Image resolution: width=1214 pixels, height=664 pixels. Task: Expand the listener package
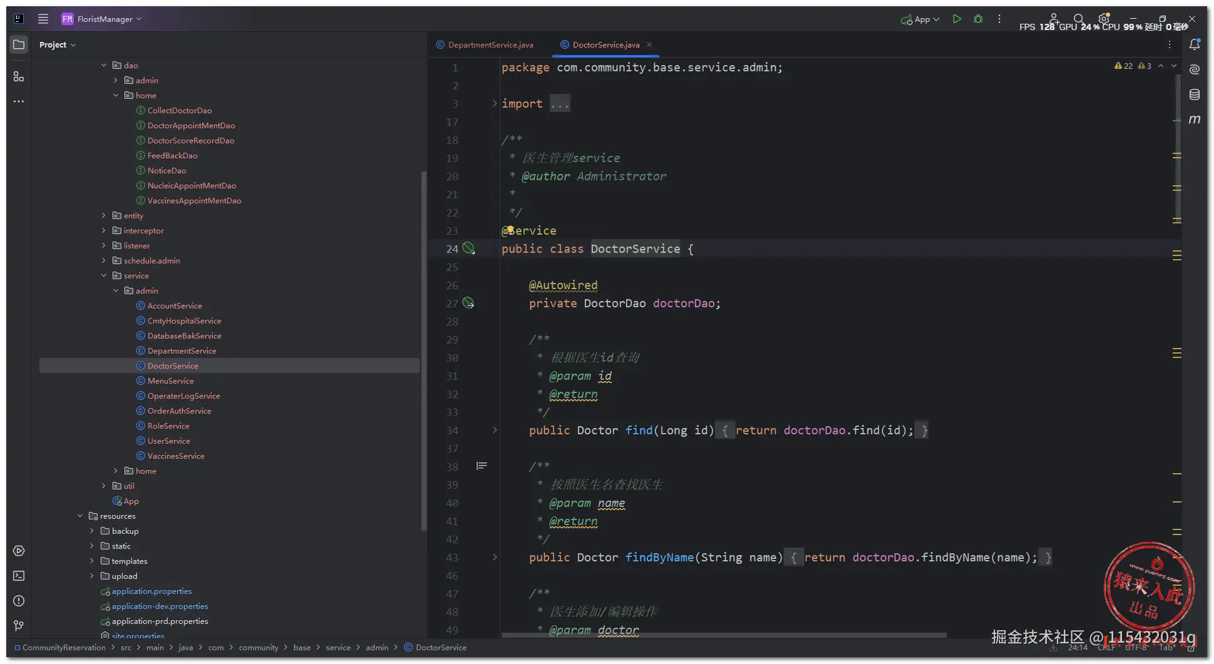(x=104, y=245)
